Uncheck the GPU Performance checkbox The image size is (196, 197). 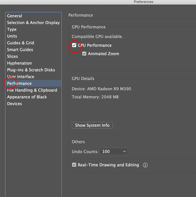point(74,45)
